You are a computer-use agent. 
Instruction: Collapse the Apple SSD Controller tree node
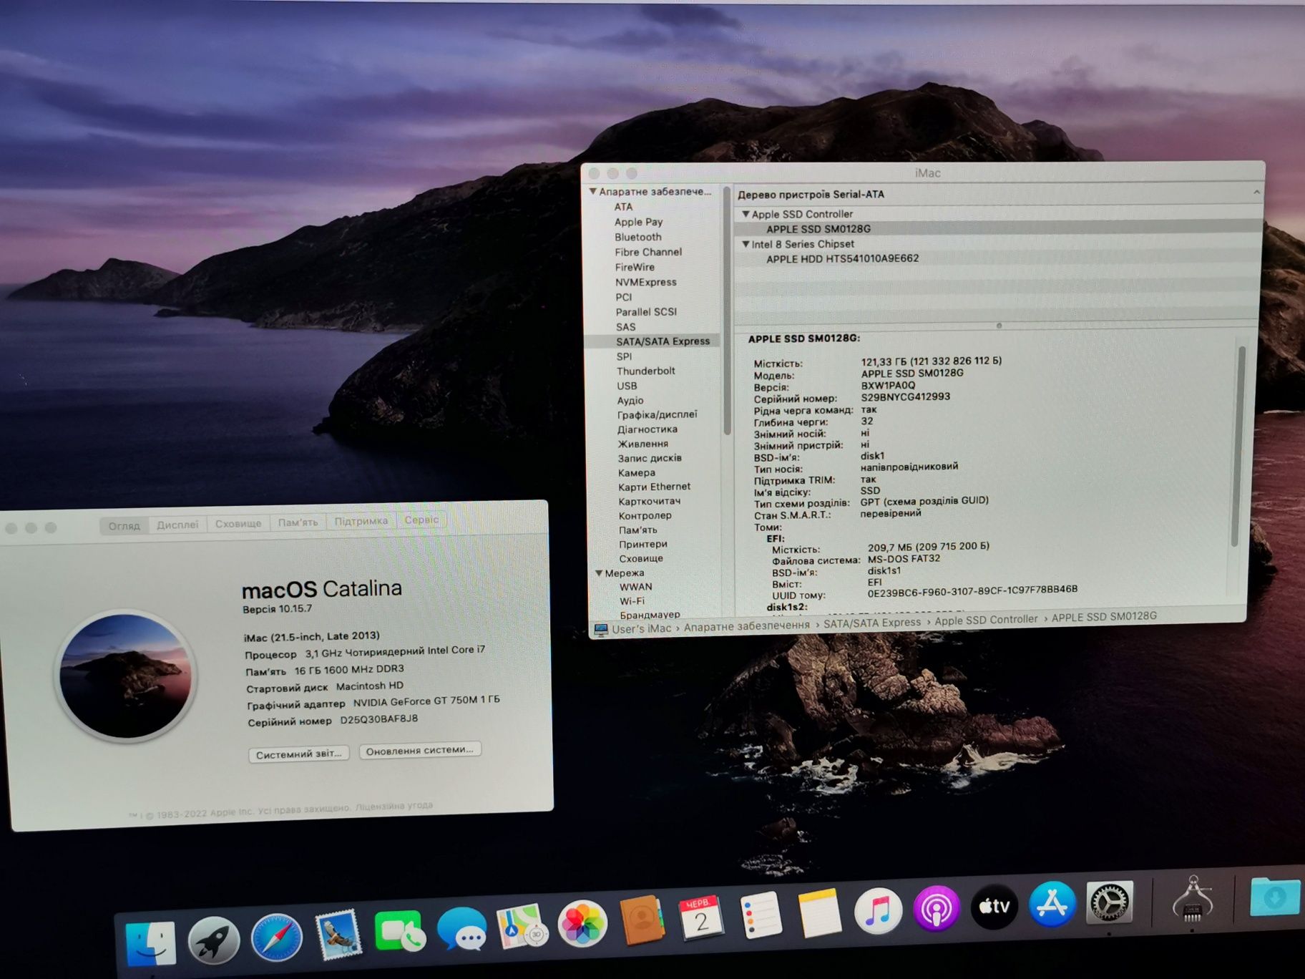745,214
